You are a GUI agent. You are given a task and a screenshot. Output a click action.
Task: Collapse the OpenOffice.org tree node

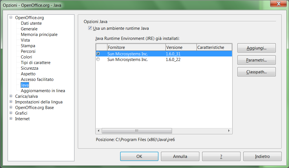[x=11, y=17]
